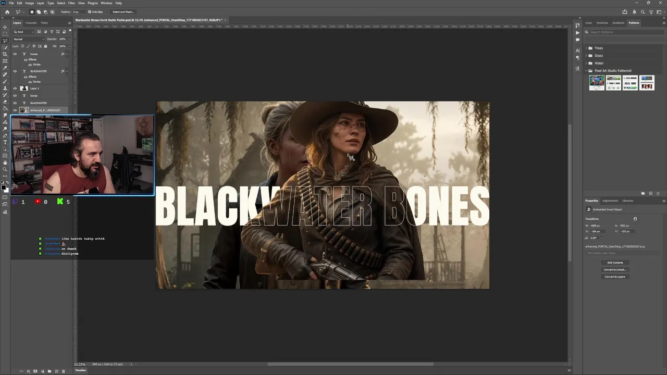Filter layers by adjustment layer icon
The width and height of the screenshot is (667, 375).
(x=45, y=32)
